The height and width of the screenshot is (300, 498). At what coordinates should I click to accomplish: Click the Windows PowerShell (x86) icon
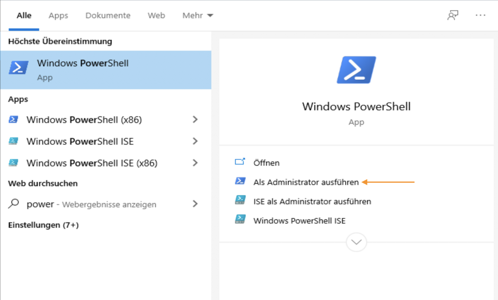pos(14,120)
